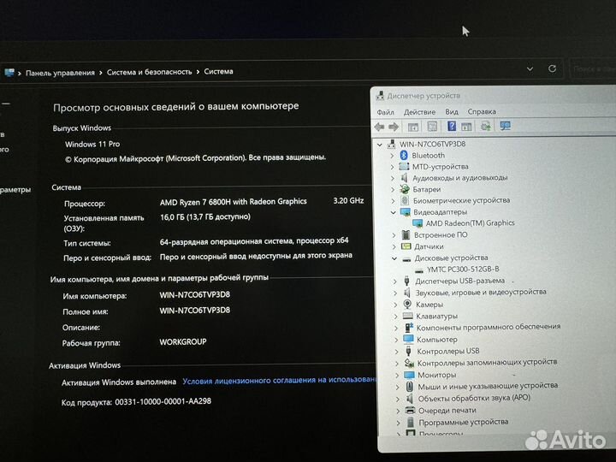The height and width of the screenshot is (462, 616).
Task: Click the Device Manager title bar
Action: click(494, 96)
